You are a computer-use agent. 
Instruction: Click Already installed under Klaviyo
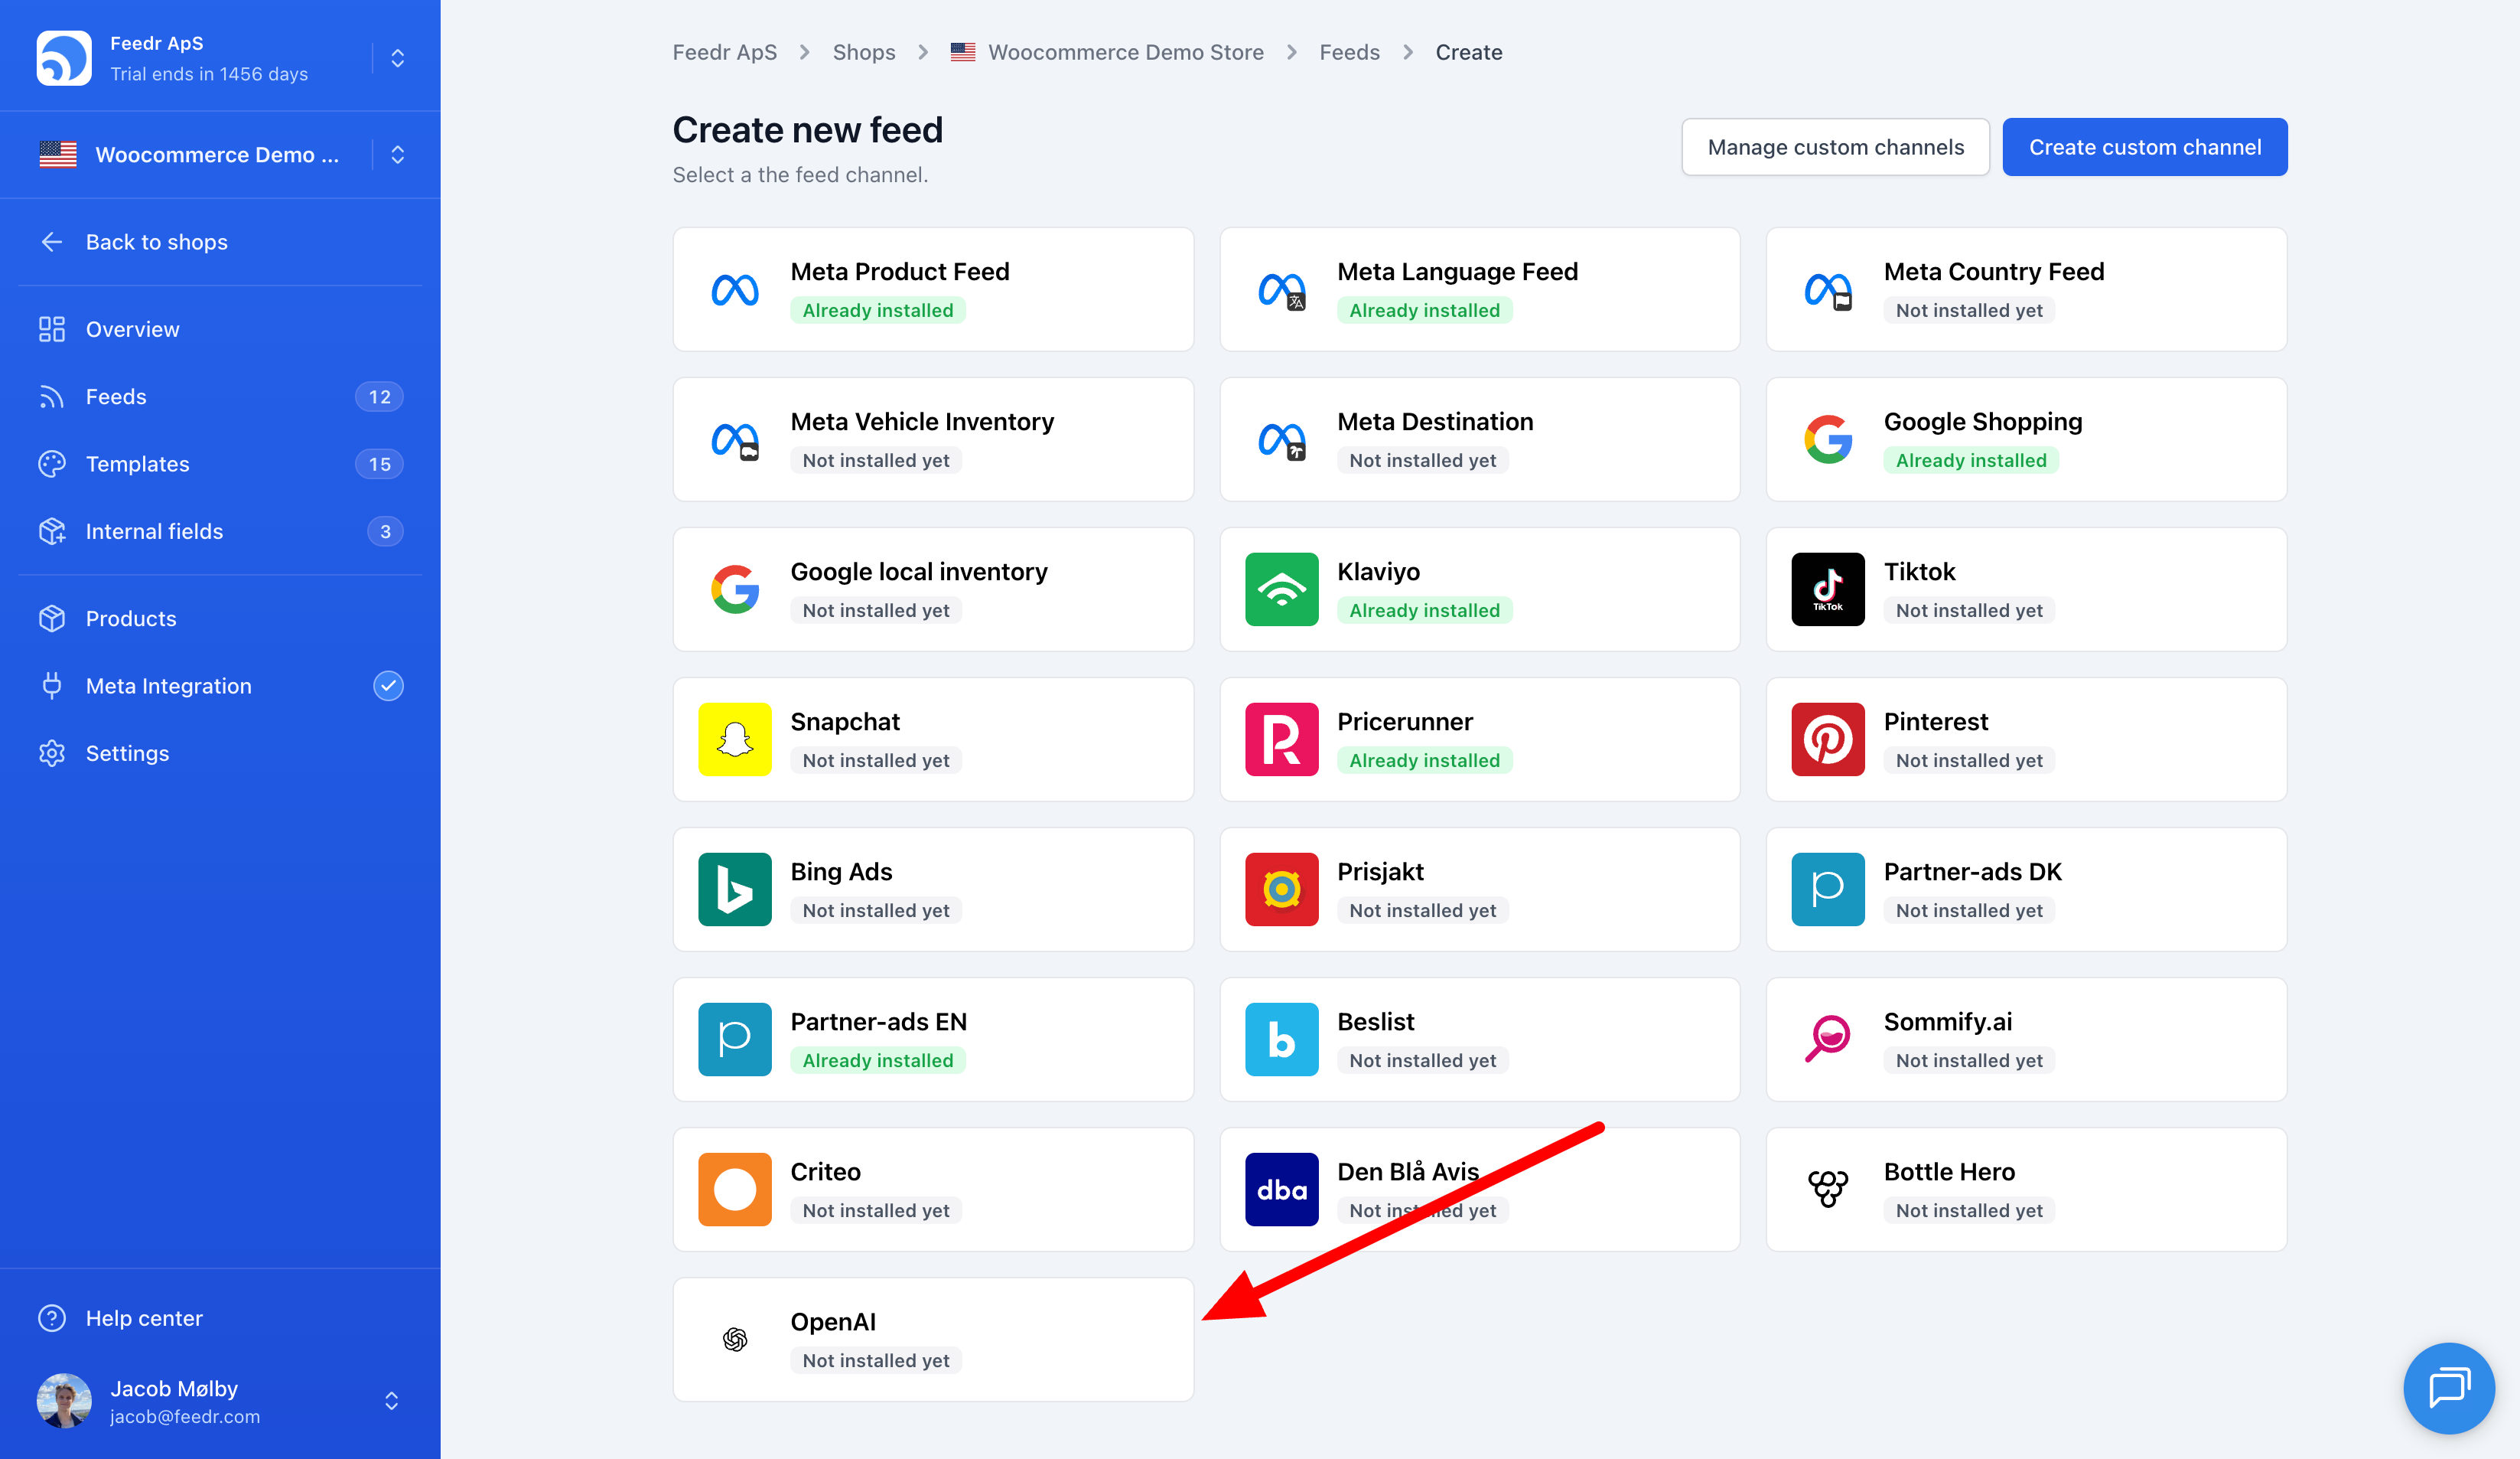click(x=1424, y=610)
